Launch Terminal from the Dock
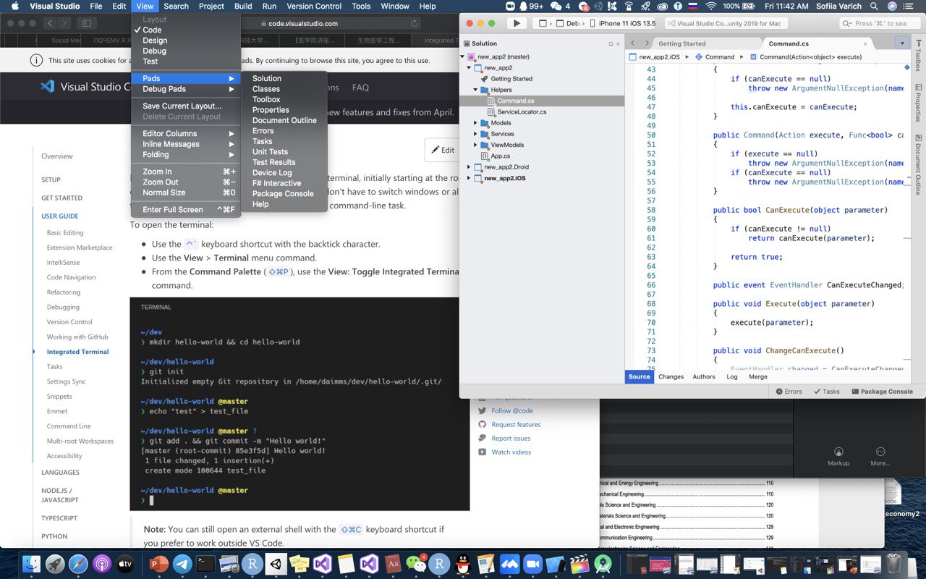 click(x=206, y=564)
